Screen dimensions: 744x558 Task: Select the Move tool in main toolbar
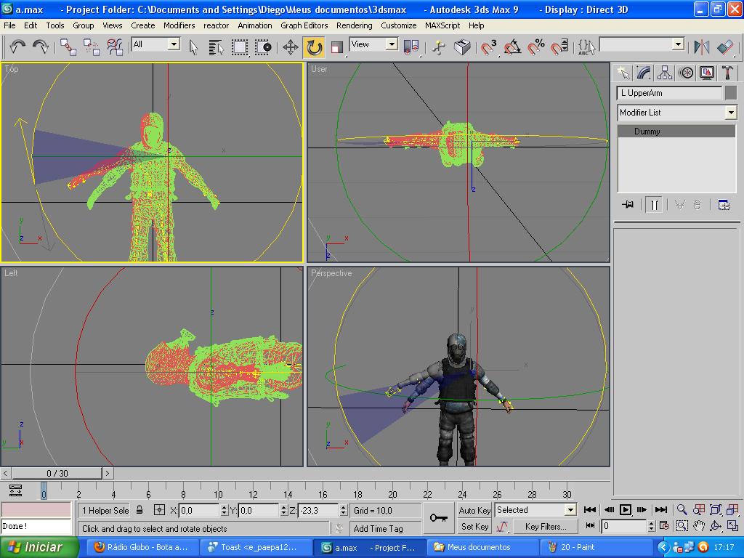[290, 47]
